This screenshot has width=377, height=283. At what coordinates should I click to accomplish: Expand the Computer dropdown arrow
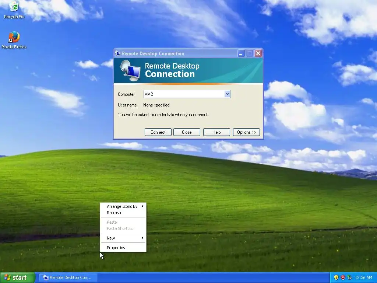click(227, 94)
